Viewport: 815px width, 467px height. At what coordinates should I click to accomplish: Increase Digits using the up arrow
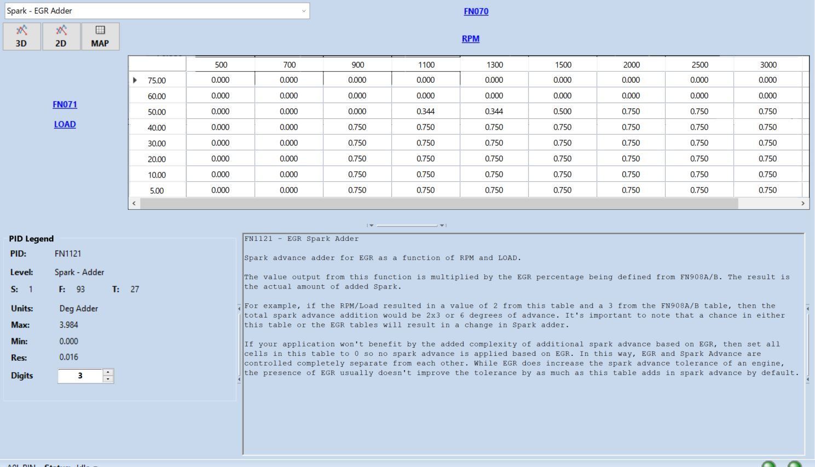coord(108,372)
